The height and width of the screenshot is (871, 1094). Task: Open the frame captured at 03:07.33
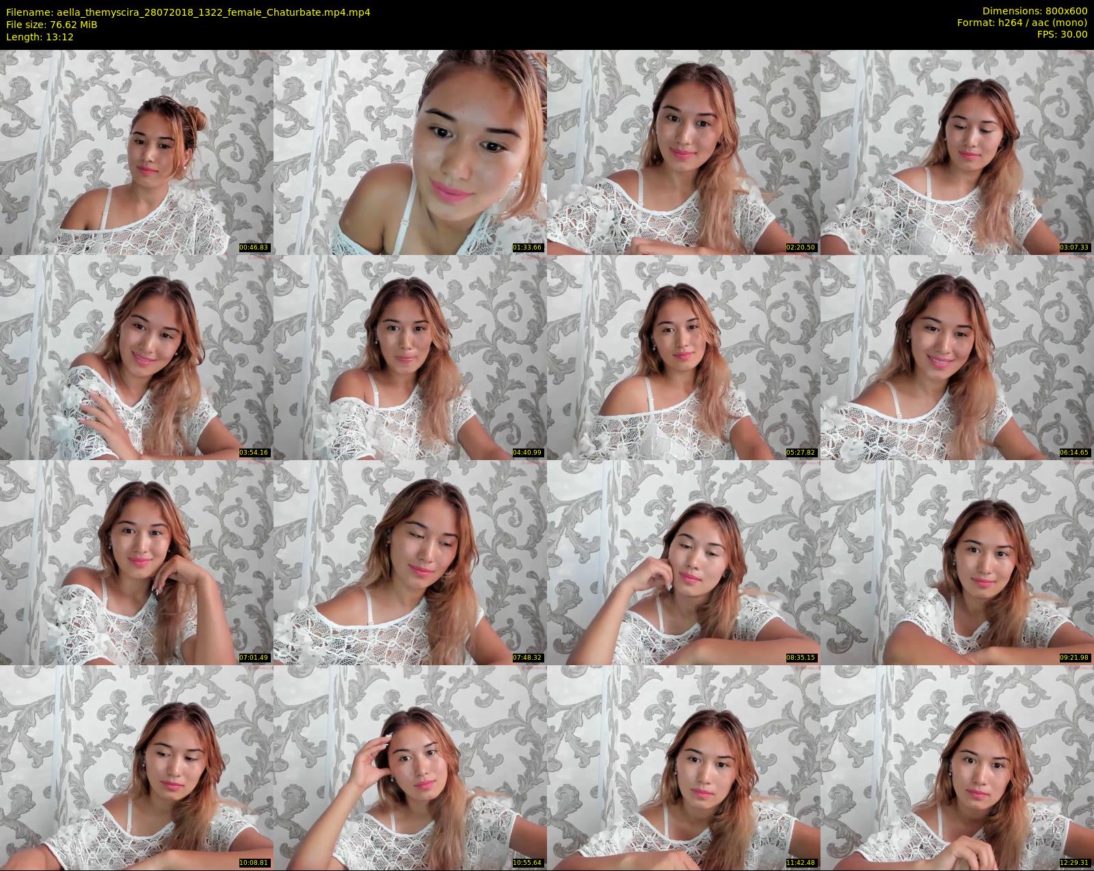click(x=957, y=152)
